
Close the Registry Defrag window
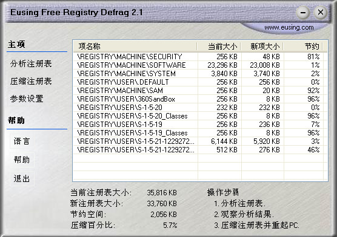321,12
